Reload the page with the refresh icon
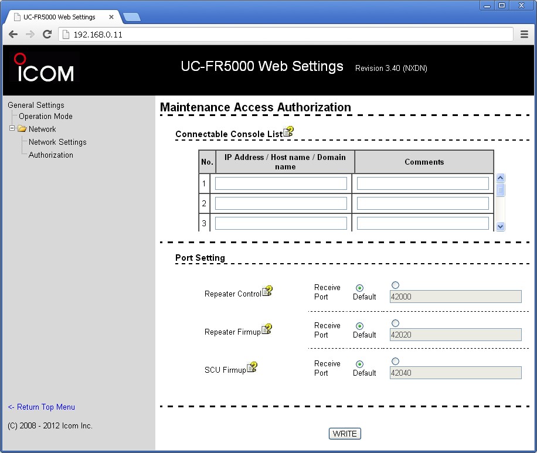The height and width of the screenshot is (453, 537). pos(47,34)
